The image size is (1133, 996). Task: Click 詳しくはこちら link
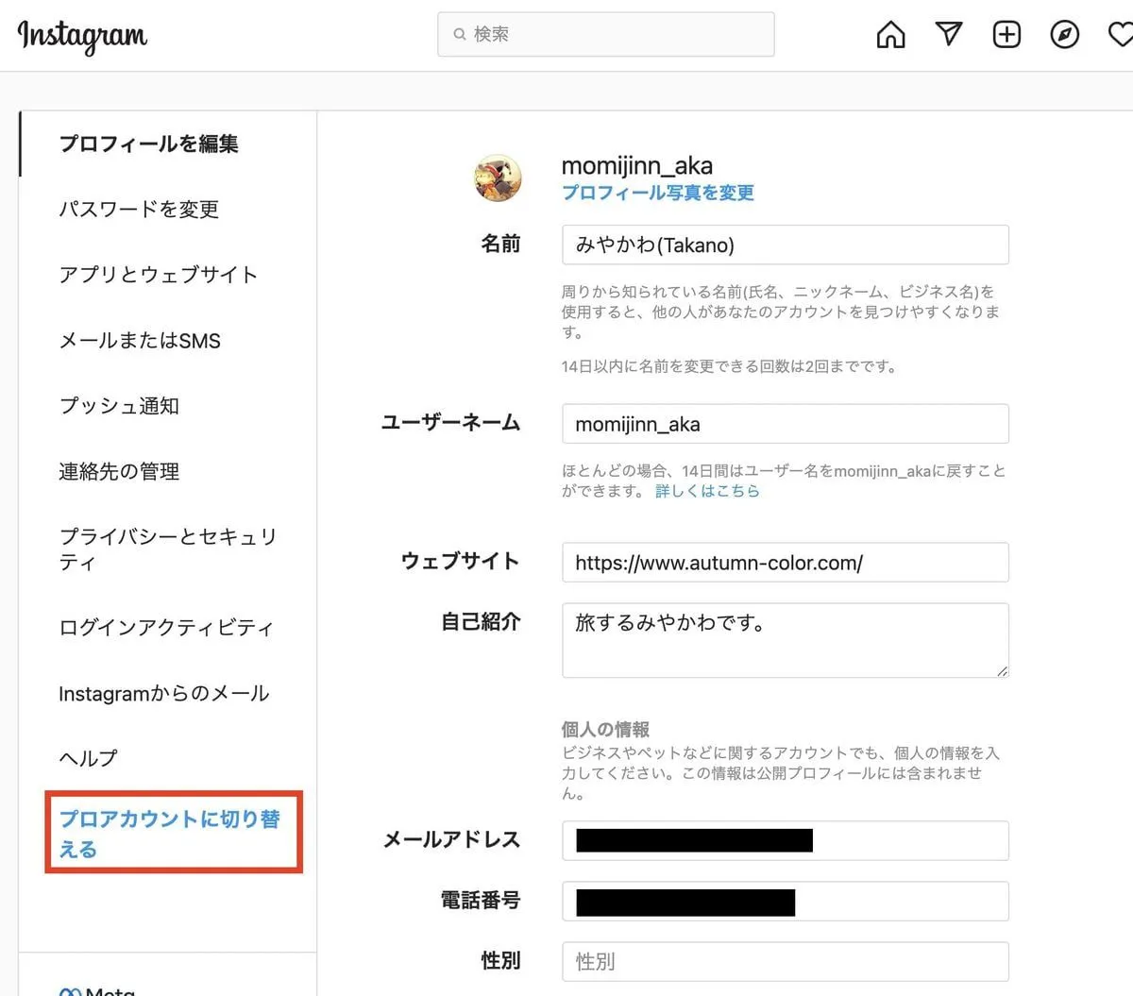(707, 491)
